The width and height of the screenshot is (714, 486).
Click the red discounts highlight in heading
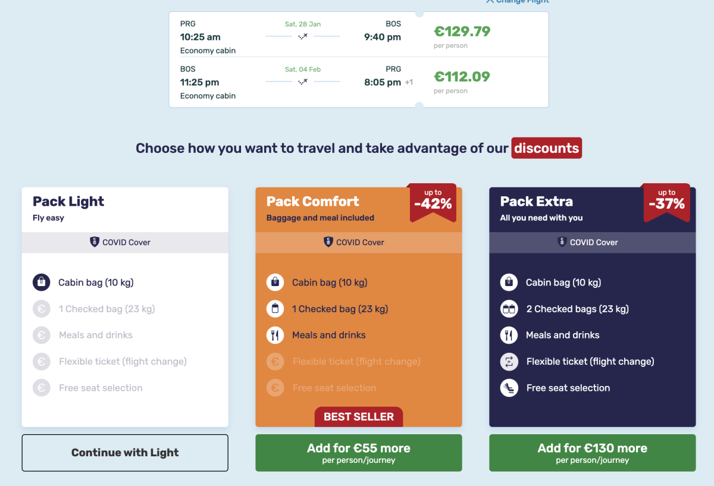[546, 148]
